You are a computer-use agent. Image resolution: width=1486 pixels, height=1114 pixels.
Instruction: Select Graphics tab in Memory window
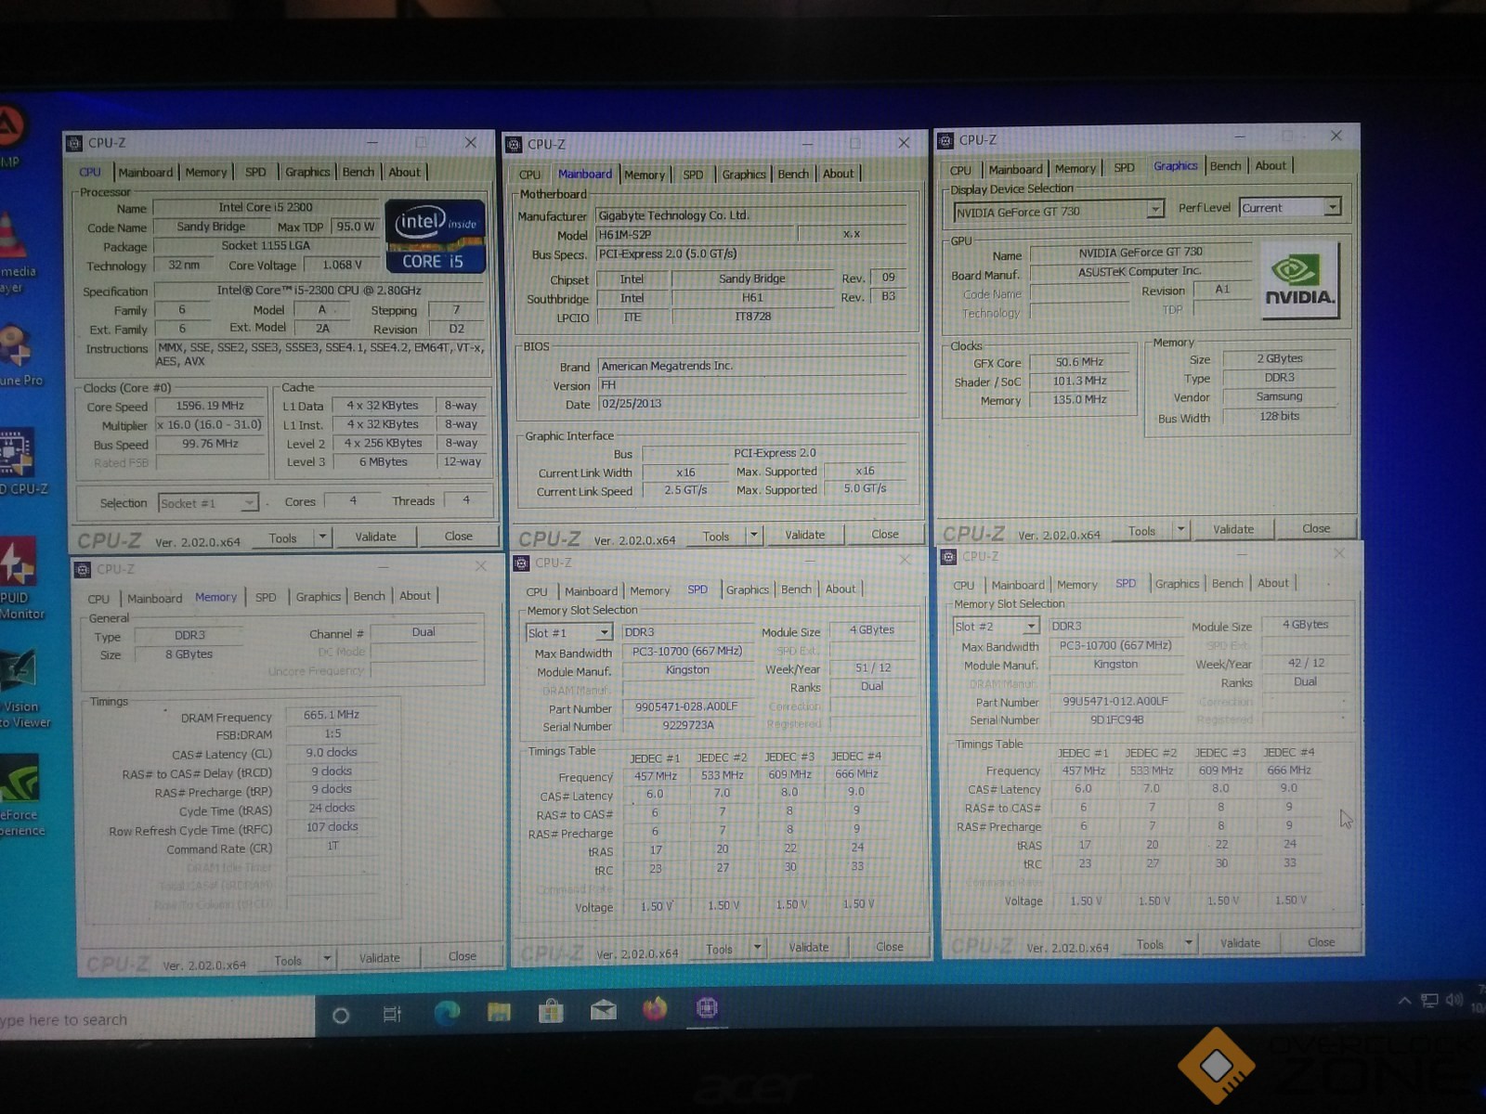click(x=319, y=596)
